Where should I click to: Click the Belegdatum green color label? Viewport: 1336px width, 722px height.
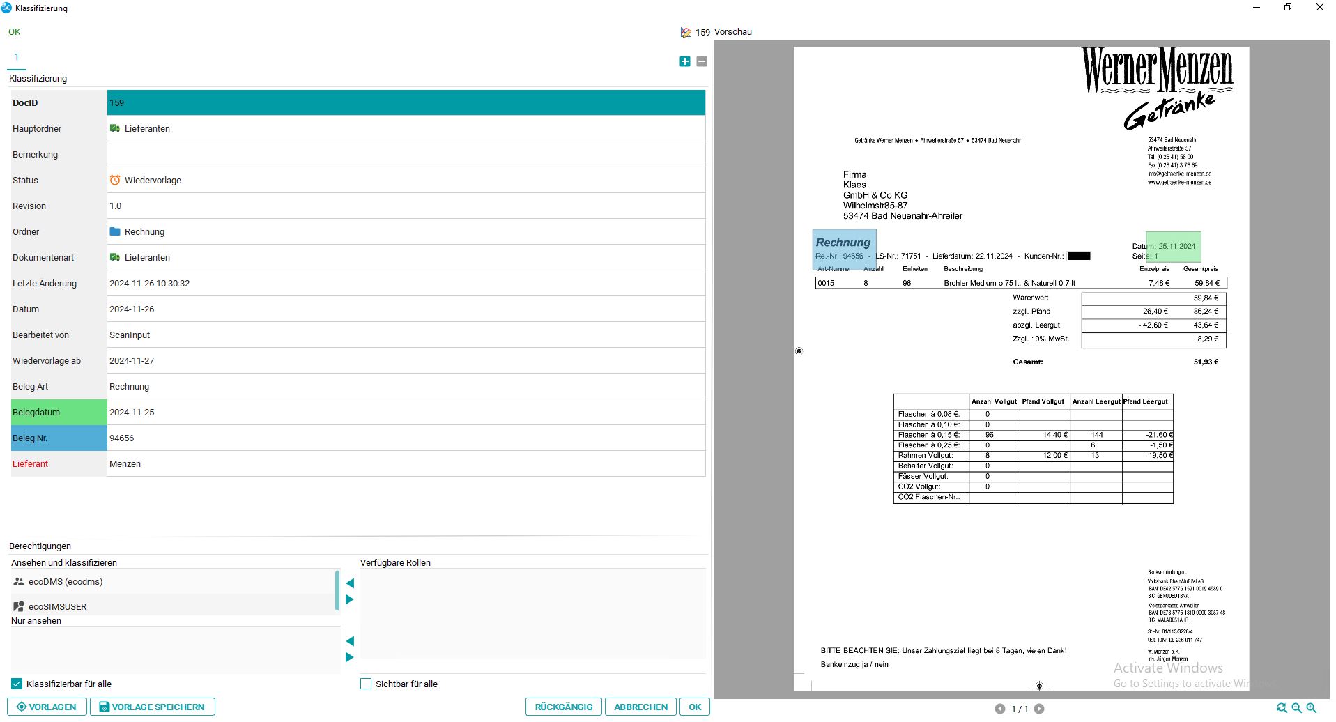[59, 412]
